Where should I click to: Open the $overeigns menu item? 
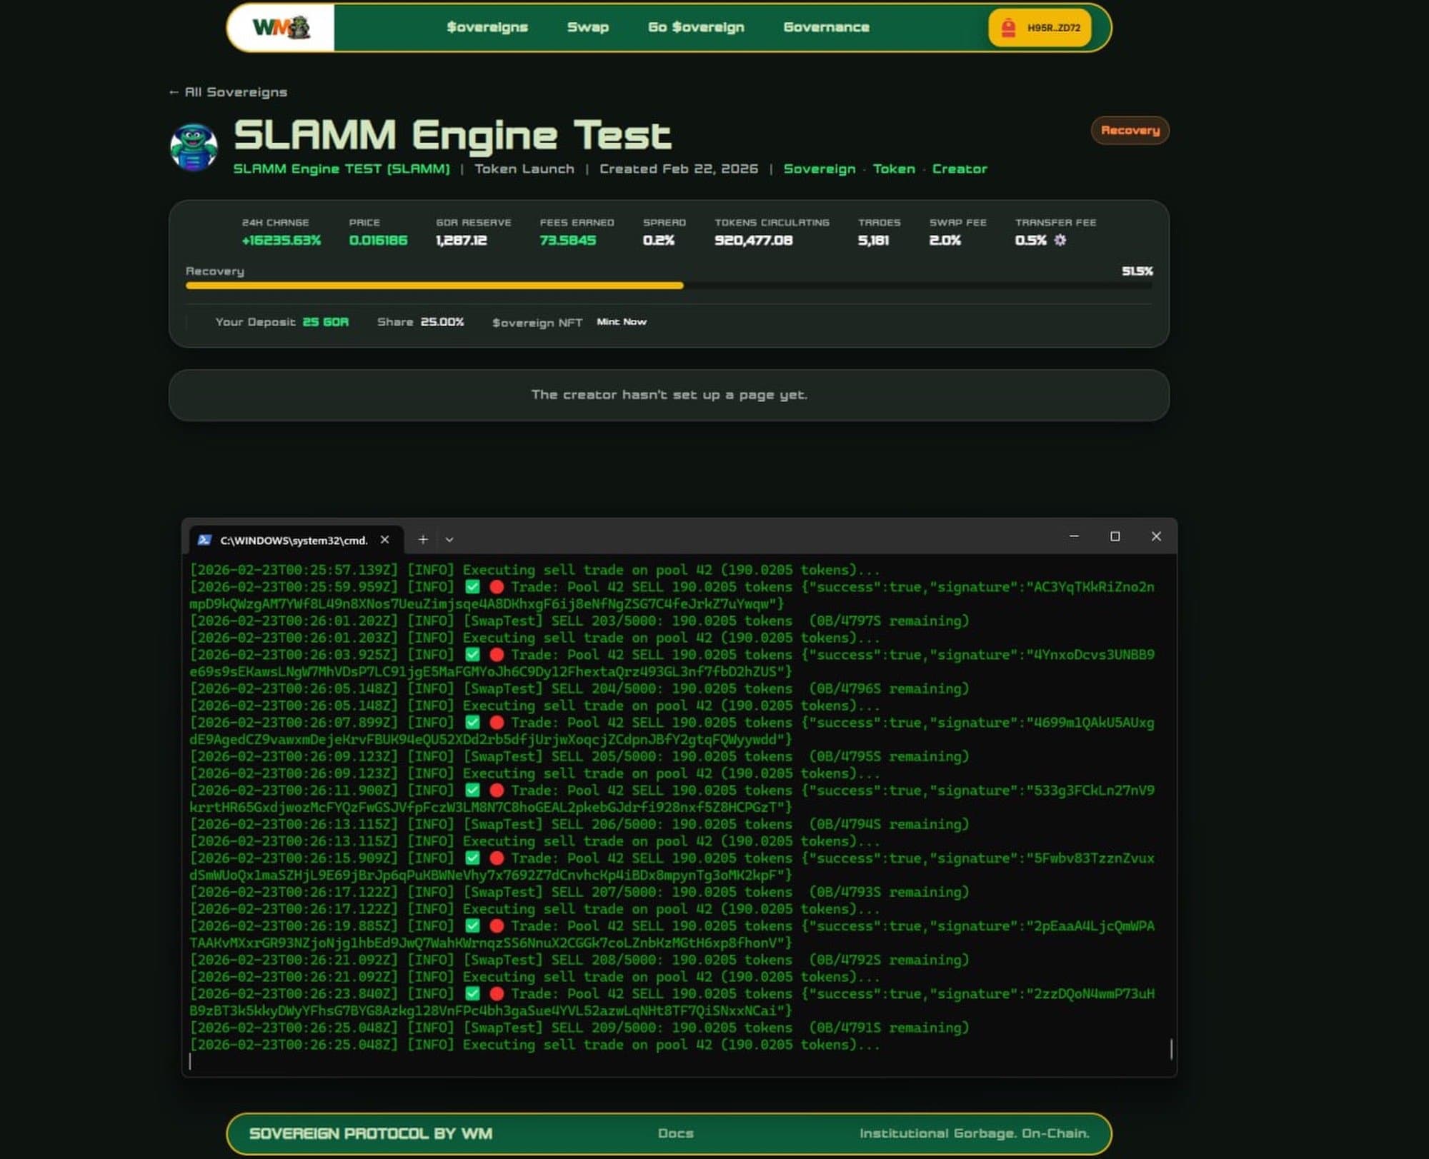[x=487, y=28]
